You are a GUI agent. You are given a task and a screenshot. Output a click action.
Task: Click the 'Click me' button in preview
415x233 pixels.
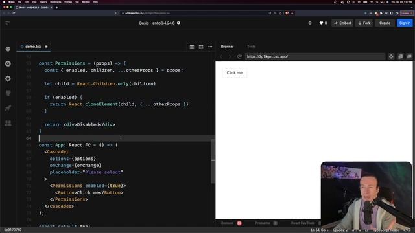(x=235, y=73)
